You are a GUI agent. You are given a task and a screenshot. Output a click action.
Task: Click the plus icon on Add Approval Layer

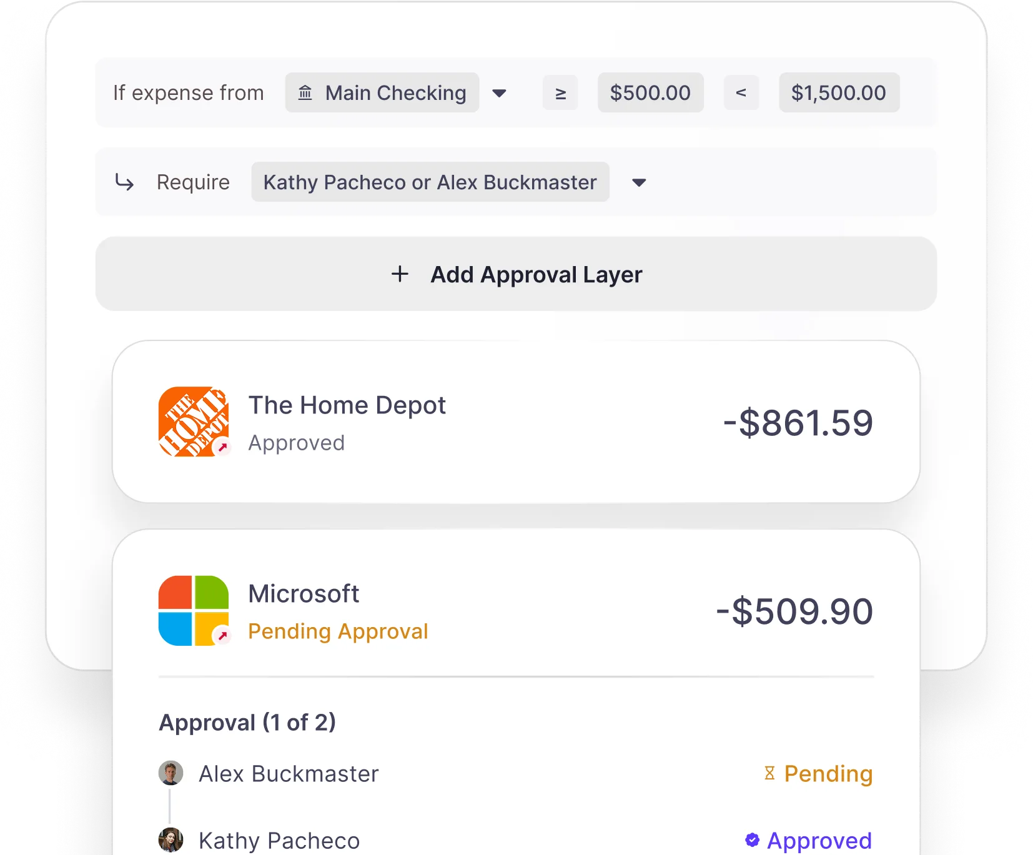point(400,274)
